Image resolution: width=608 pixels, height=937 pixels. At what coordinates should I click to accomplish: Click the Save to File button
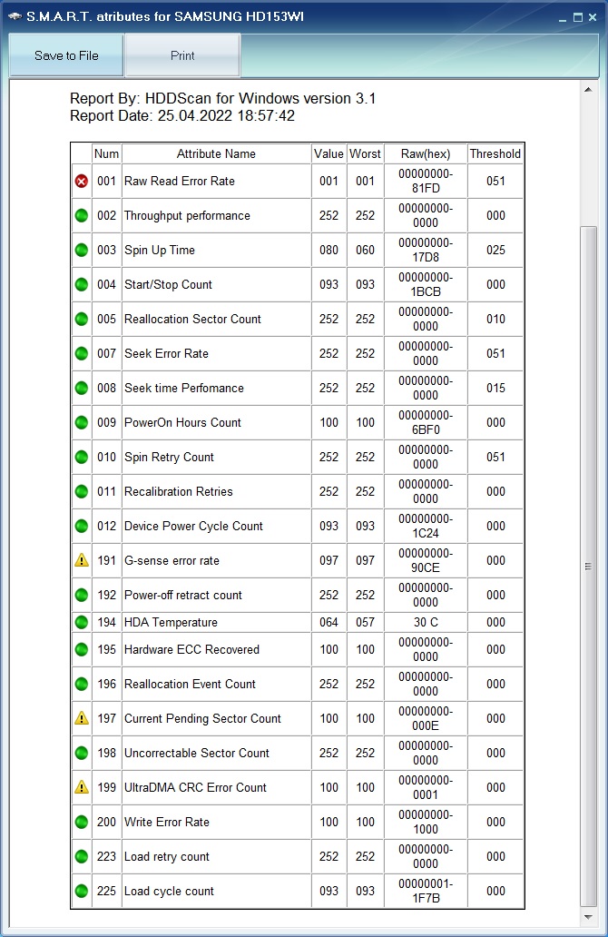pos(66,55)
